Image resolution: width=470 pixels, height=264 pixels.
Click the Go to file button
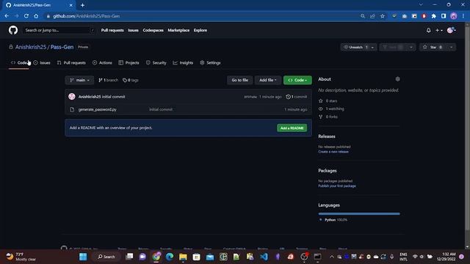(240, 80)
